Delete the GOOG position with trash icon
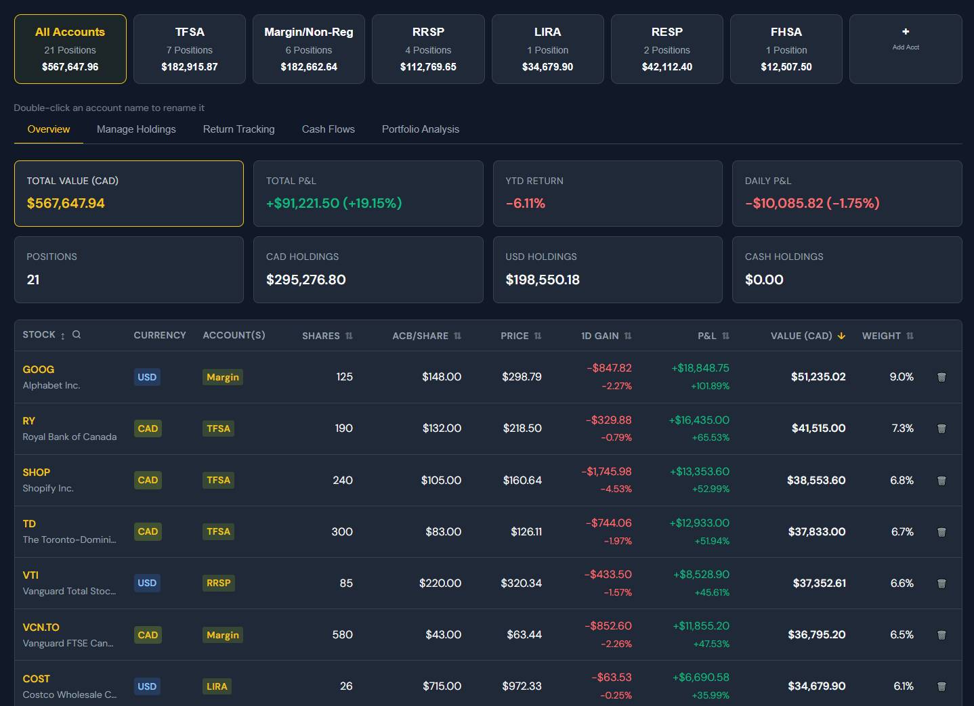The image size is (974, 706). [x=941, y=377]
